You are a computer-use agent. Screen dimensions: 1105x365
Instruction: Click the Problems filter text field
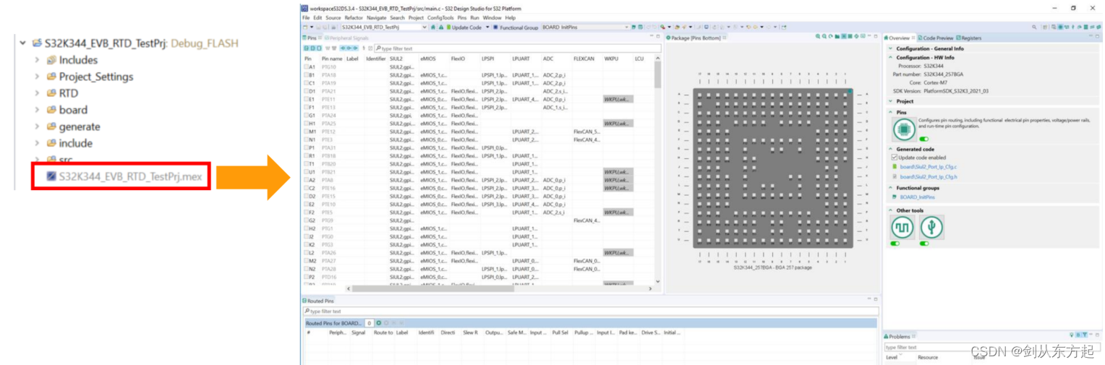[992, 347]
